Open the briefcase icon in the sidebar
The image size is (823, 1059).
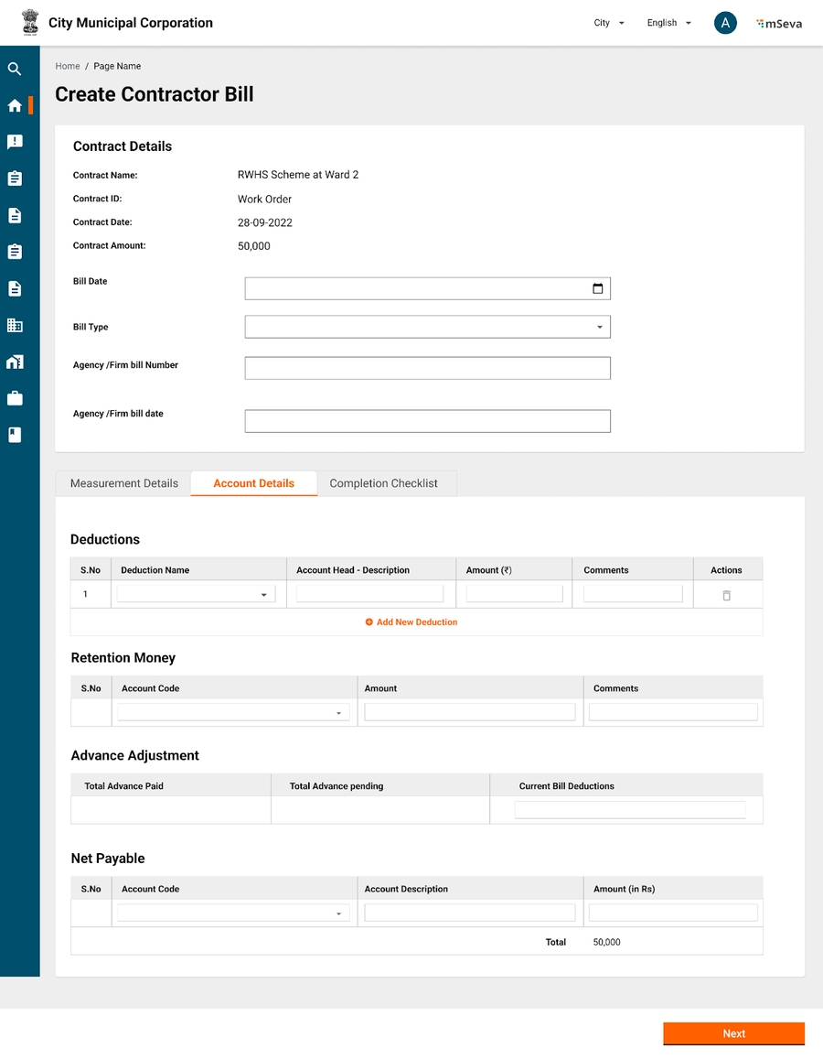(x=15, y=398)
